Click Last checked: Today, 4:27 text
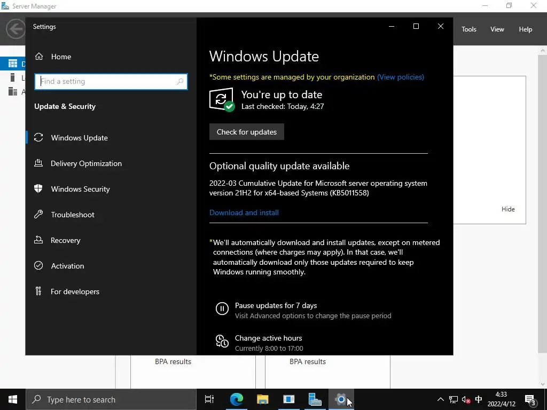Viewport: 547px width, 410px height. point(283,106)
